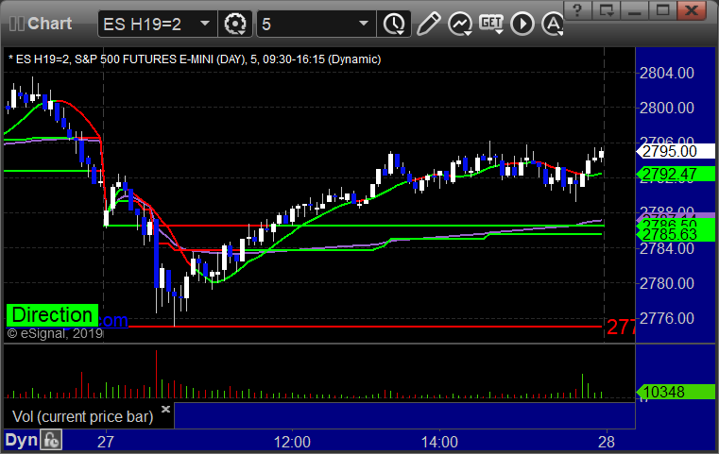Viewport: 719px width, 454px height.
Task: Click the 2795.00 current price marker
Action: [676, 151]
